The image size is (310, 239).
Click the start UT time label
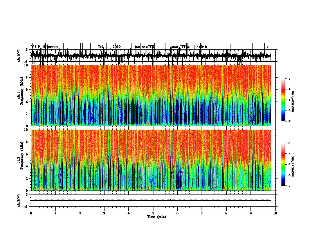pos(189,47)
